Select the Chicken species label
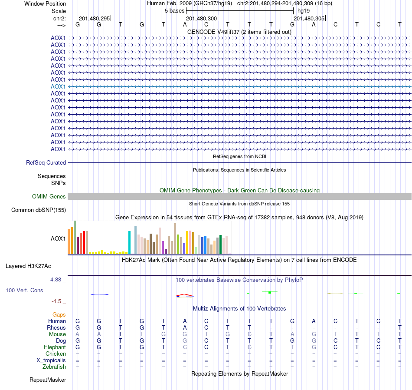 click(56, 354)
